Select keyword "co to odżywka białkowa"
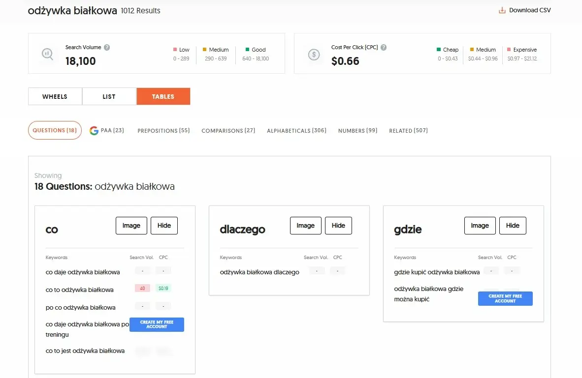This screenshot has width=582, height=378. (80, 290)
